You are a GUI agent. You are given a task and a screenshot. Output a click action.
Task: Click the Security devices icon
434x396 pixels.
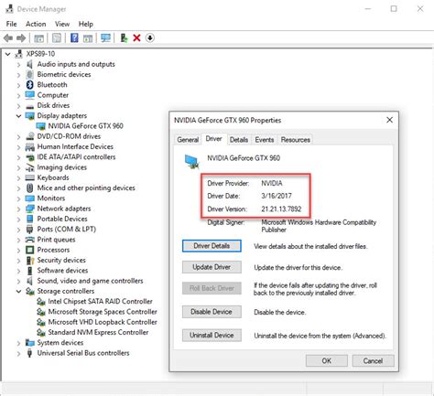point(29,261)
